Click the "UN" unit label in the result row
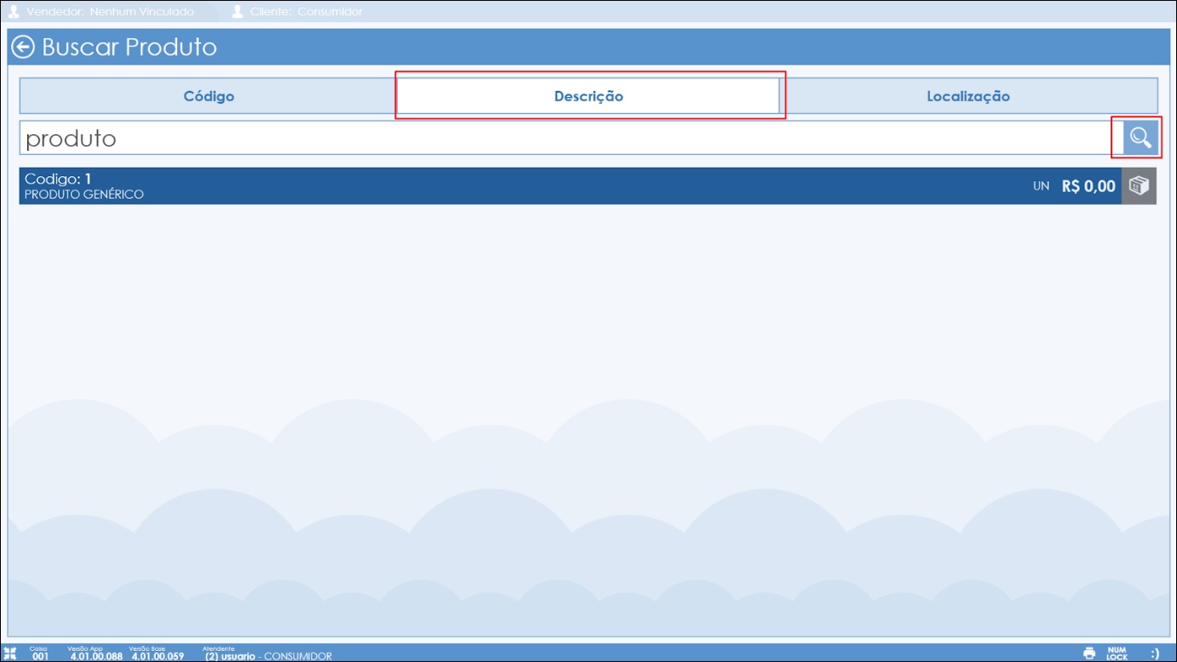Image resolution: width=1177 pixels, height=662 pixels. pyautogui.click(x=1041, y=186)
